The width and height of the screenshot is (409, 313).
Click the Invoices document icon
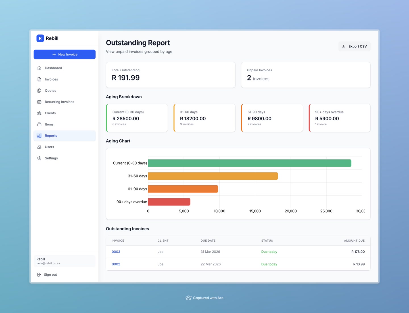point(39,79)
